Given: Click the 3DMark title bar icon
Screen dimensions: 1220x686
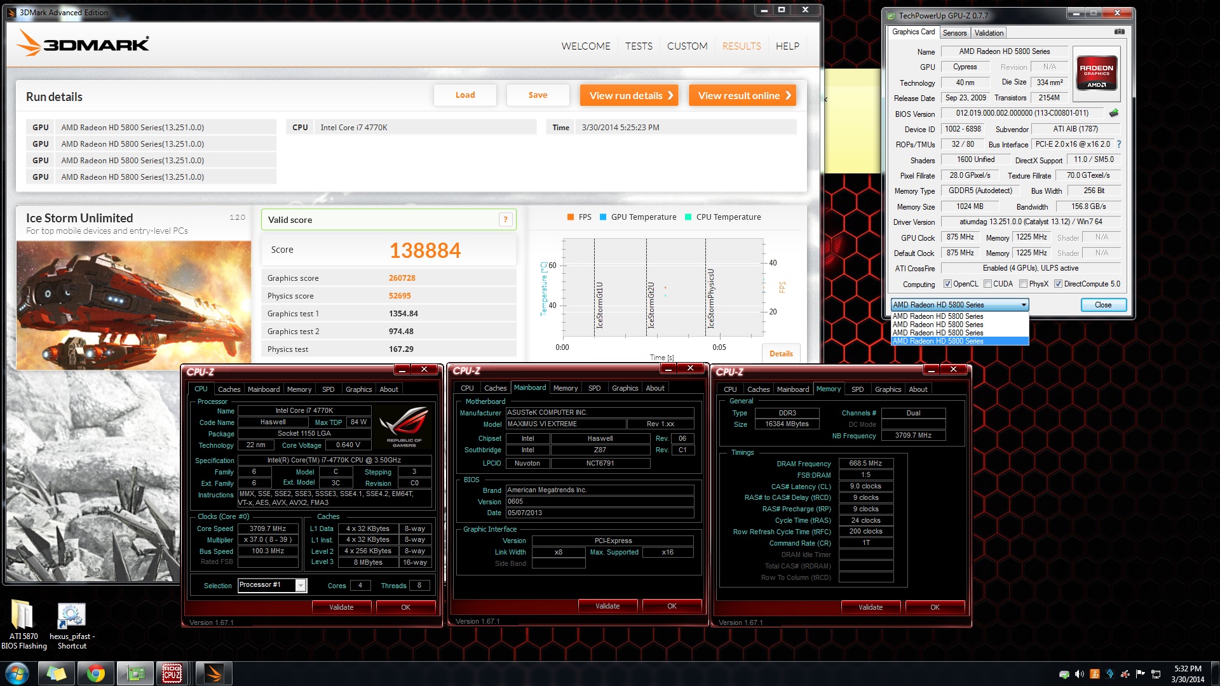Looking at the screenshot, I should coord(11,12).
